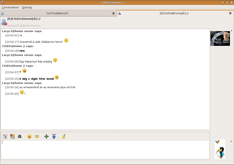234x165 pixels.
Task: Open the font color picker icon
Action: pyautogui.click(x=12, y=136)
